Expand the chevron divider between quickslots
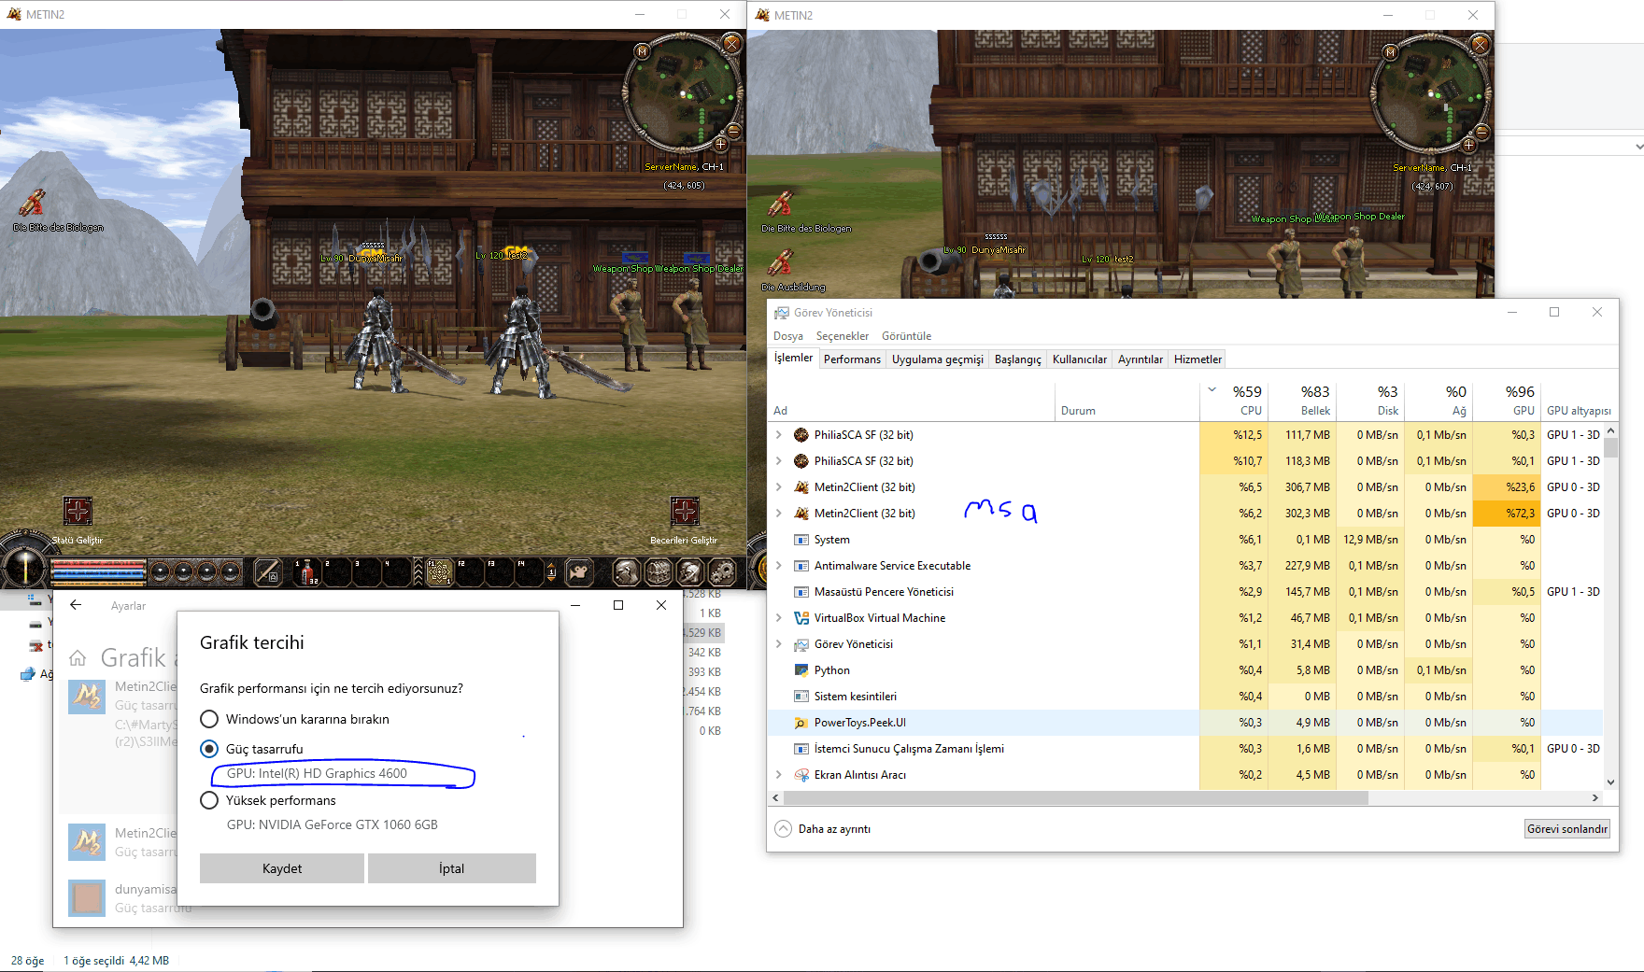Viewport: 1644px width, 972px height. click(x=418, y=571)
